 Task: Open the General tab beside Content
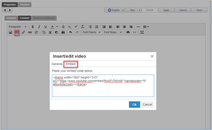point(11,18)
